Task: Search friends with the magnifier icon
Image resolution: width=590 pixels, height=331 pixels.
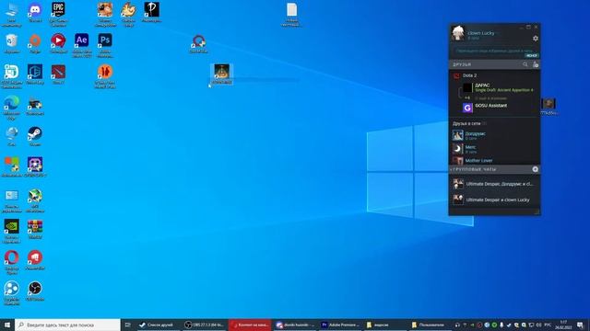Action: point(525,64)
